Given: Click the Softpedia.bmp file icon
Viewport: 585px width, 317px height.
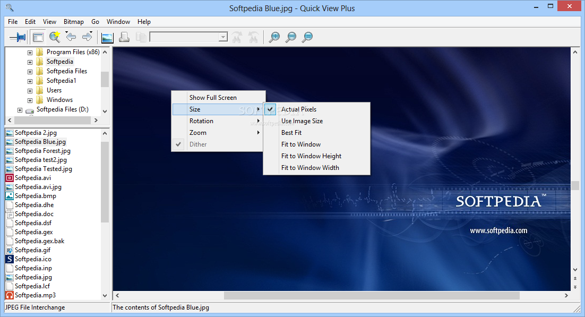Looking at the screenshot, I should [10, 195].
